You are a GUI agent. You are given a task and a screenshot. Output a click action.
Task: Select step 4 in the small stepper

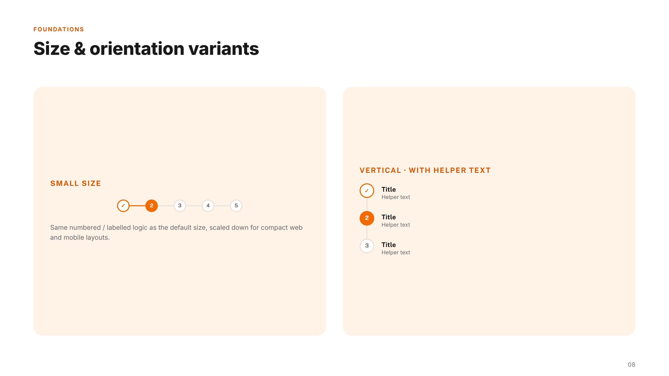point(208,206)
